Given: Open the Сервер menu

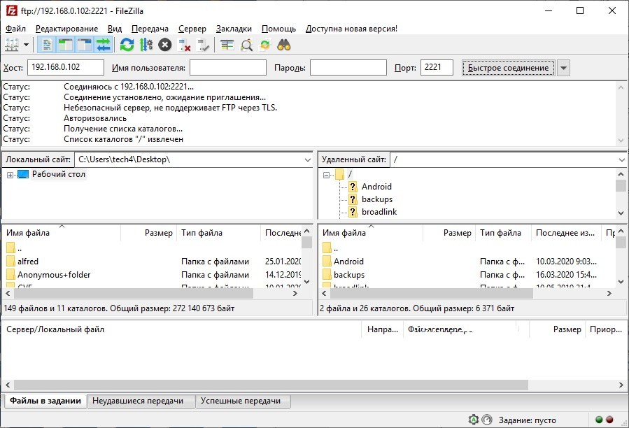Looking at the screenshot, I should click(x=192, y=29).
